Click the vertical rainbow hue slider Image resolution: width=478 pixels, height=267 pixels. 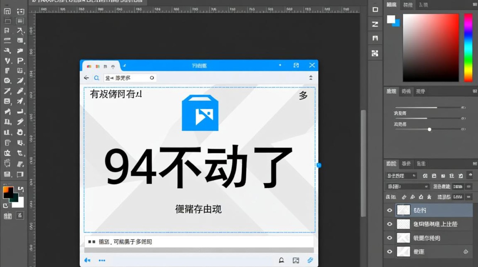[468, 48]
